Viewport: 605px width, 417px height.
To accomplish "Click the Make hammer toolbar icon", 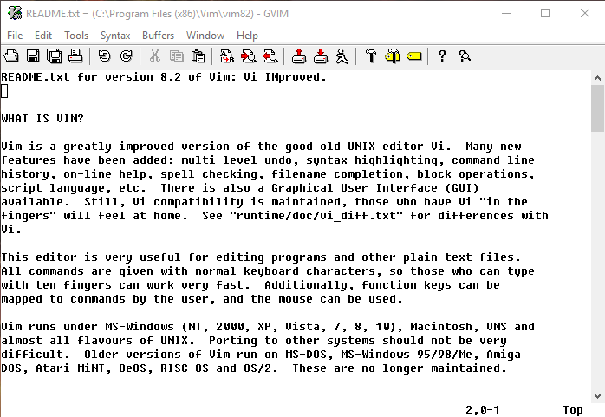I will [x=371, y=56].
